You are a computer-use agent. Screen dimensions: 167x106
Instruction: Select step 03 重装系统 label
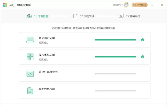click(x=133, y=16)
